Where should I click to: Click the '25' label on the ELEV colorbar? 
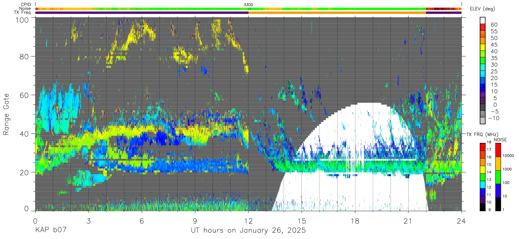(494, 71)
